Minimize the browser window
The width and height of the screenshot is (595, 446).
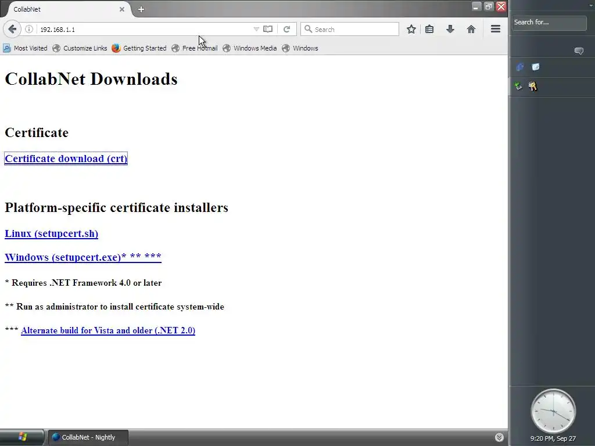tap(476, 6)
